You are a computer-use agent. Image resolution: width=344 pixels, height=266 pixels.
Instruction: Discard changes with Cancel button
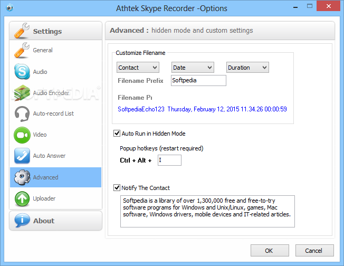pyautogui.click(x=314, y=250)
